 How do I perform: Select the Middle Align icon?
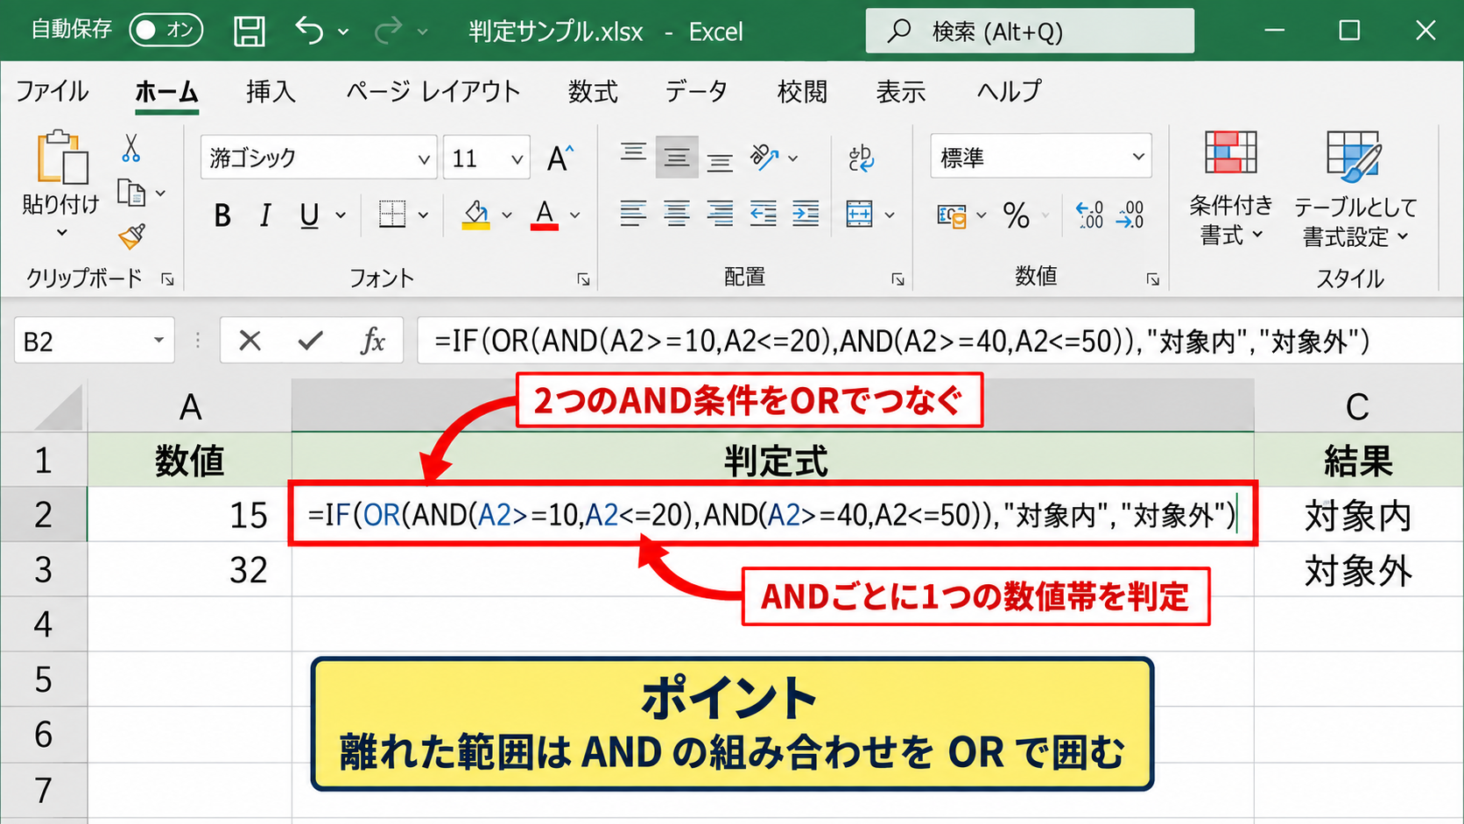point(676,157)
